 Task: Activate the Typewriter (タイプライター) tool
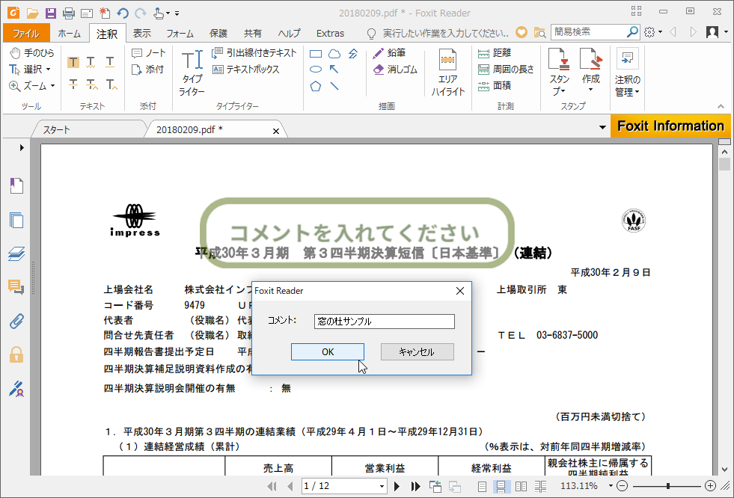pos(192,73)
